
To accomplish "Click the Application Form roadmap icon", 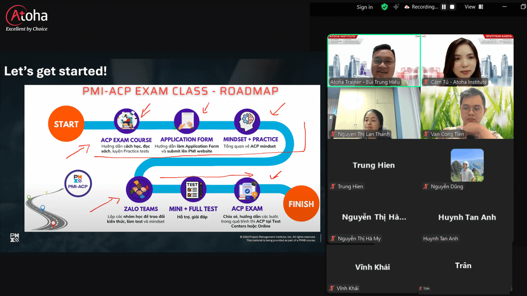I will click(x=186, y=121).
